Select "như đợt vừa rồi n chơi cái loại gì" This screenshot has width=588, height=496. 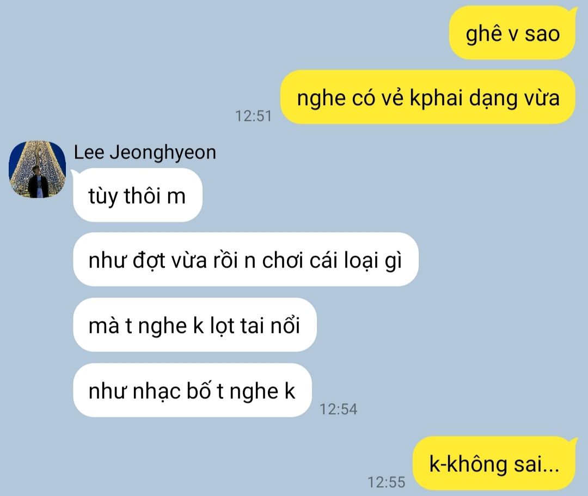click(x=246, y=259)
